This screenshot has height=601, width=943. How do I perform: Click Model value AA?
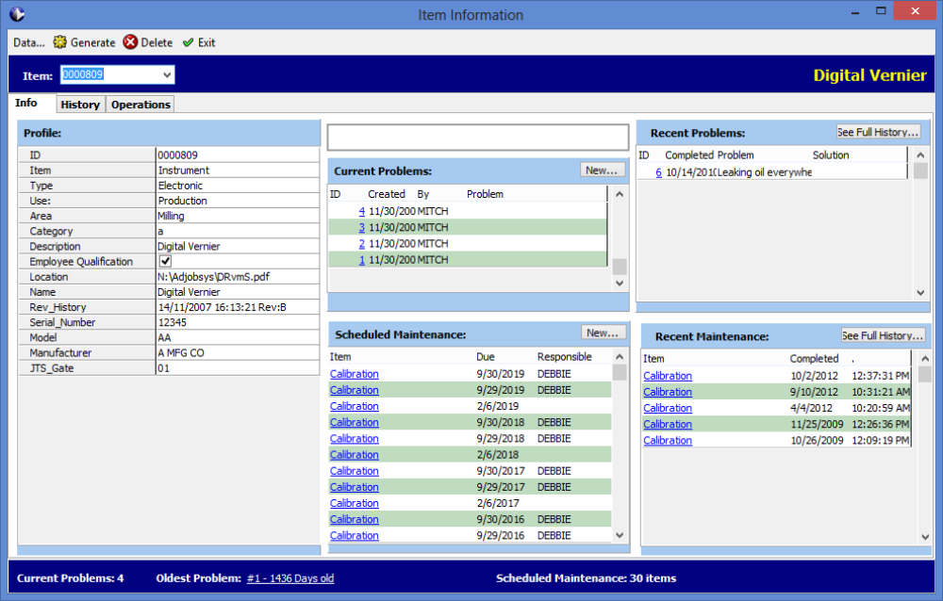pyautogui.click(x=238, y=338)
